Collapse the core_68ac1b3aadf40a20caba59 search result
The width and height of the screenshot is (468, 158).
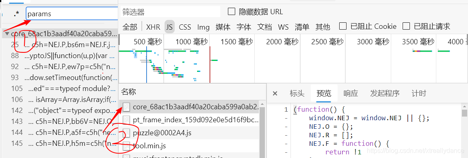click(x=7, y=34)
